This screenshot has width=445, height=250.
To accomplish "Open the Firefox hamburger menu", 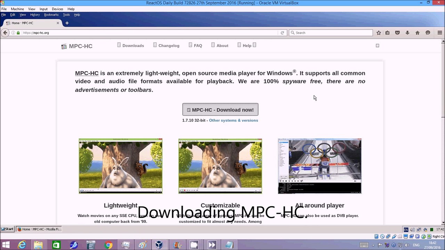I will [440, 33].
